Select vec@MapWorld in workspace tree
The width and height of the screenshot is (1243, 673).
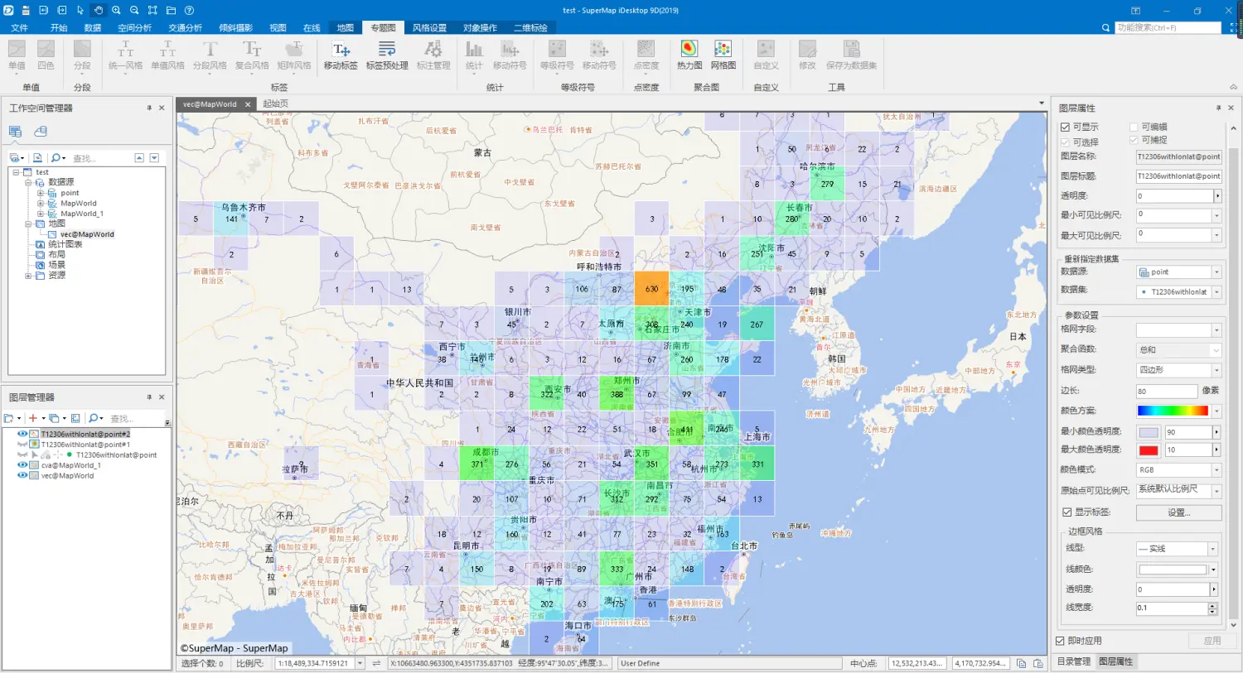87,234
